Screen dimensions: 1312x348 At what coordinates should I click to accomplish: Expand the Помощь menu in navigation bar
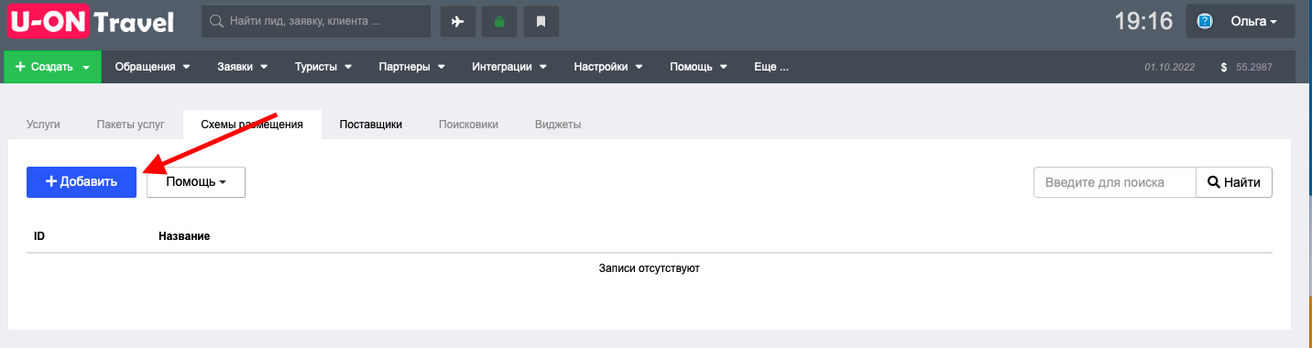(698, 67)
